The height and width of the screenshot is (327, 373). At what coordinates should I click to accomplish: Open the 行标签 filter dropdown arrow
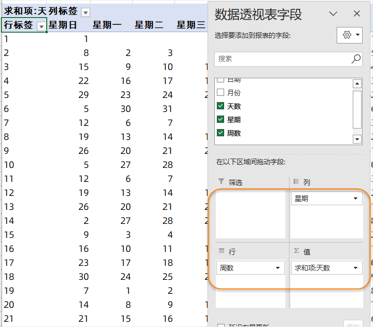[42, 25]
